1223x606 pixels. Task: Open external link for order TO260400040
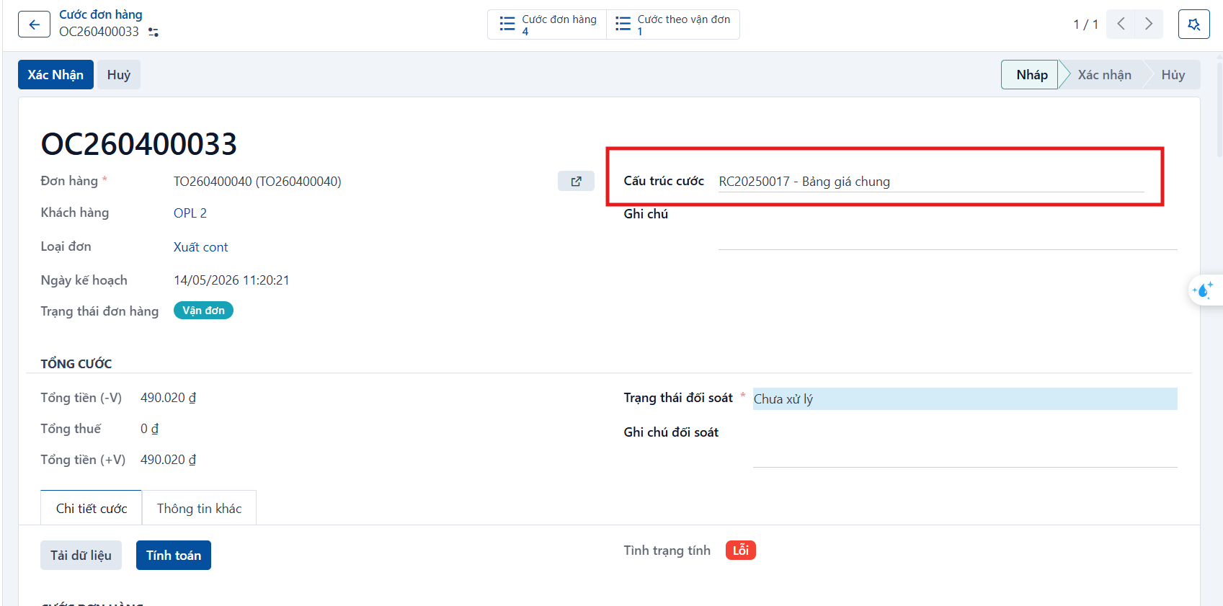[576, 181]
